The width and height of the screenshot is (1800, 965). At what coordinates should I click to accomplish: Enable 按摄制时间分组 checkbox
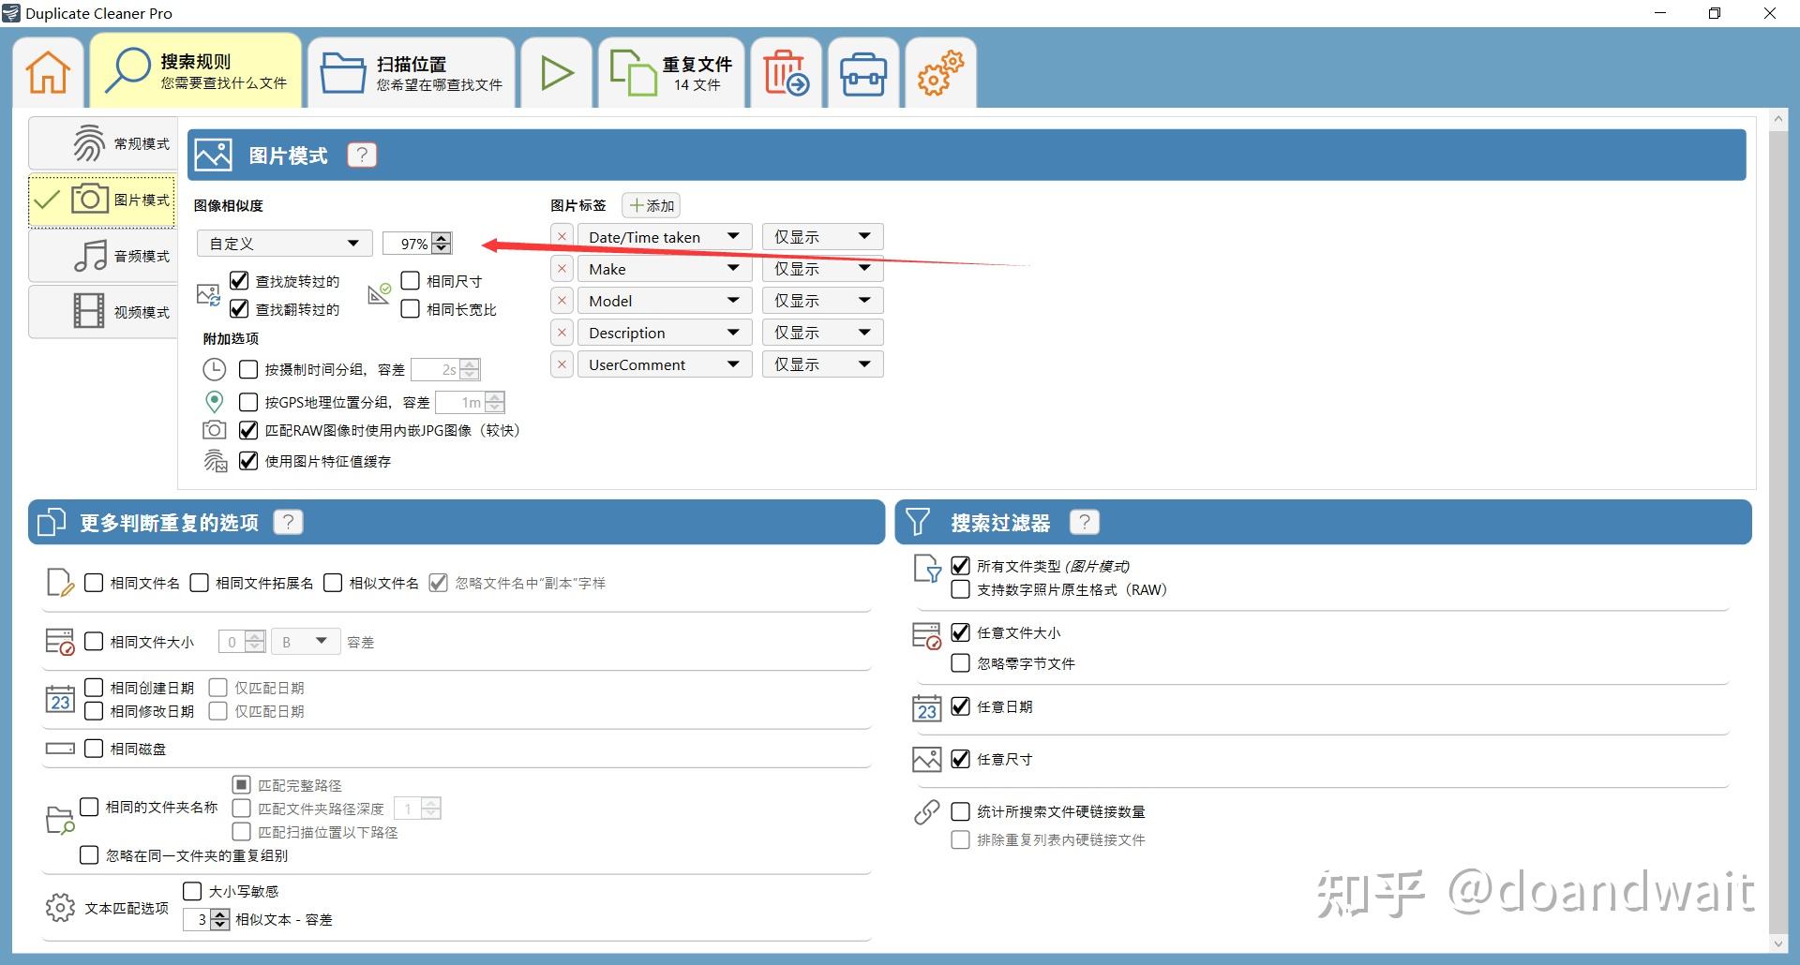coord(248,369)
